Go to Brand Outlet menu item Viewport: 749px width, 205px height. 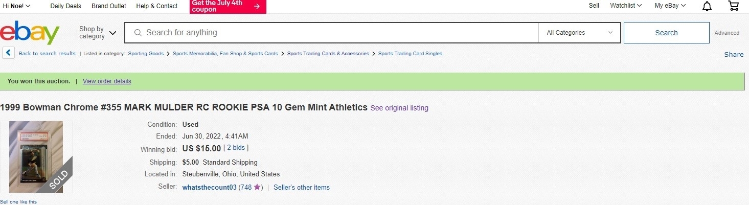[x=108, y=6]
